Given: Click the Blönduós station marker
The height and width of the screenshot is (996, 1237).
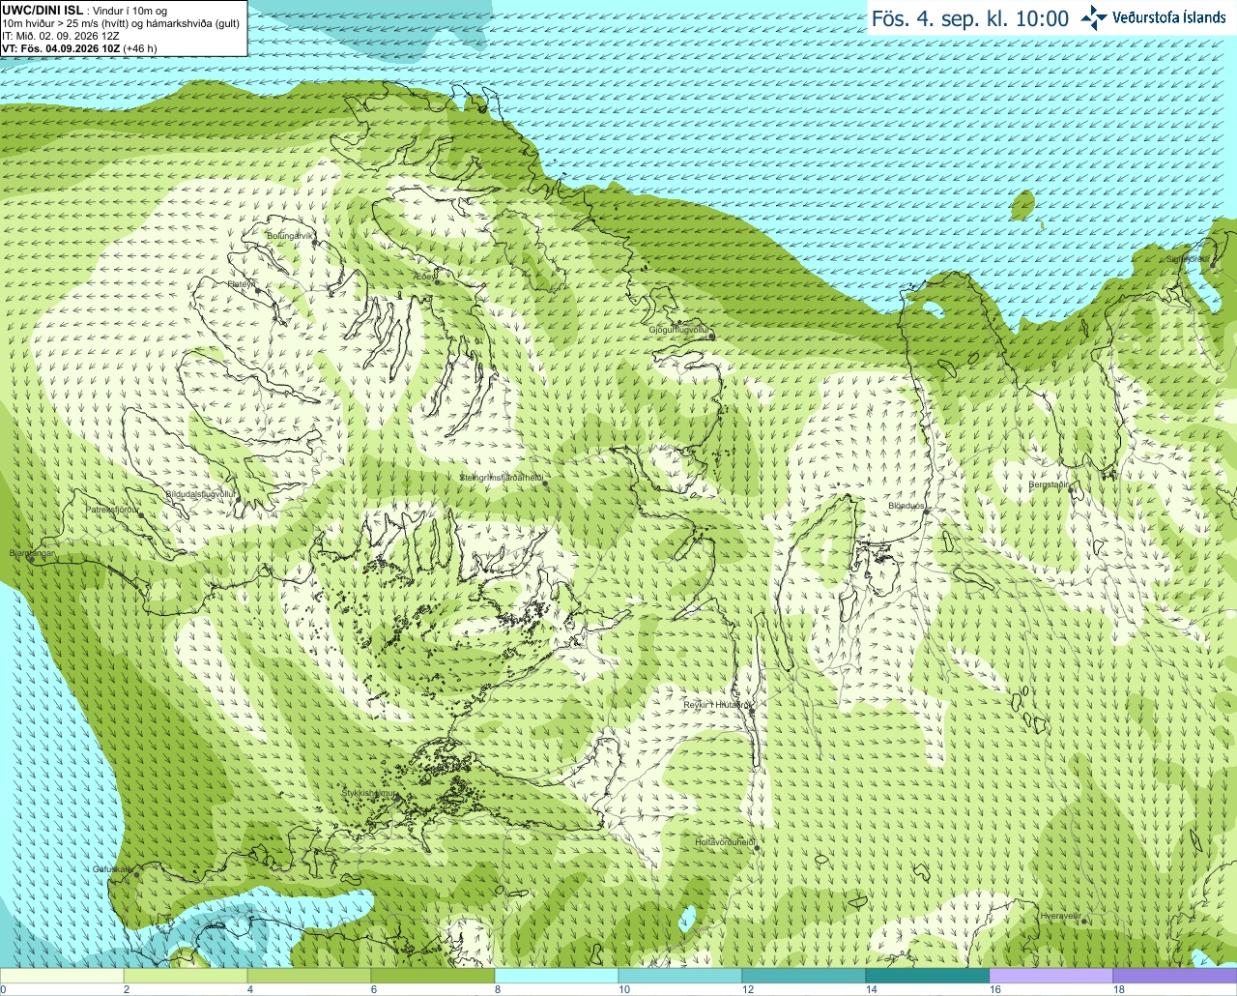Looking at the screenshot, I should [x=925, y=513].
